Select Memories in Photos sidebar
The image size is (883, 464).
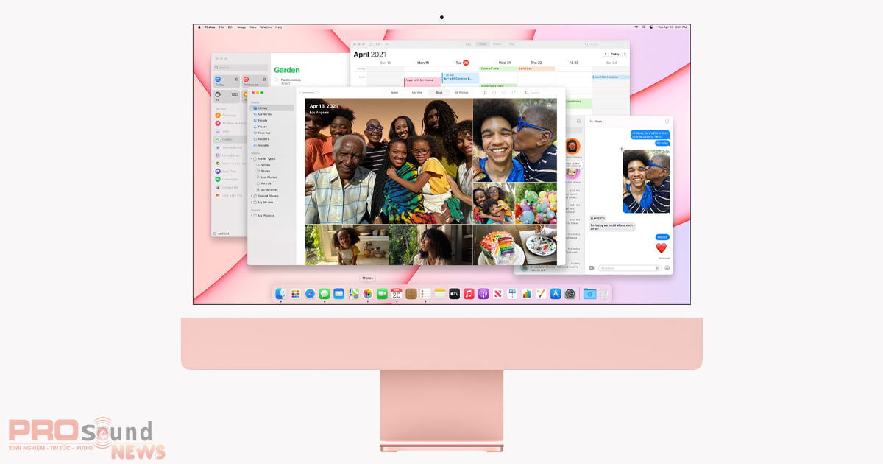[x=264, y=114]
